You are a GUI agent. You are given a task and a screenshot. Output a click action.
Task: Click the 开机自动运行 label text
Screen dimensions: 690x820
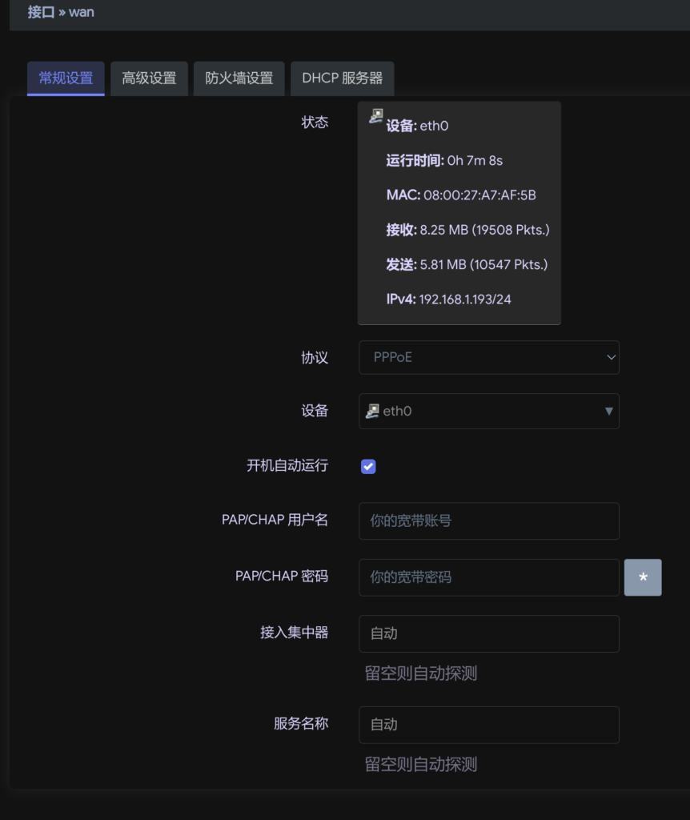point(287,466)
